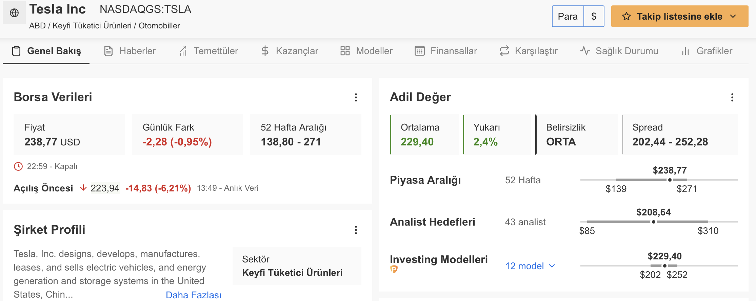Click the document icon next to Haberler

pos(108,51)
